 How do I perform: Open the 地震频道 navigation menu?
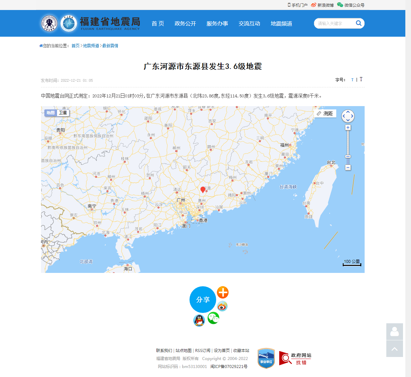281,23
